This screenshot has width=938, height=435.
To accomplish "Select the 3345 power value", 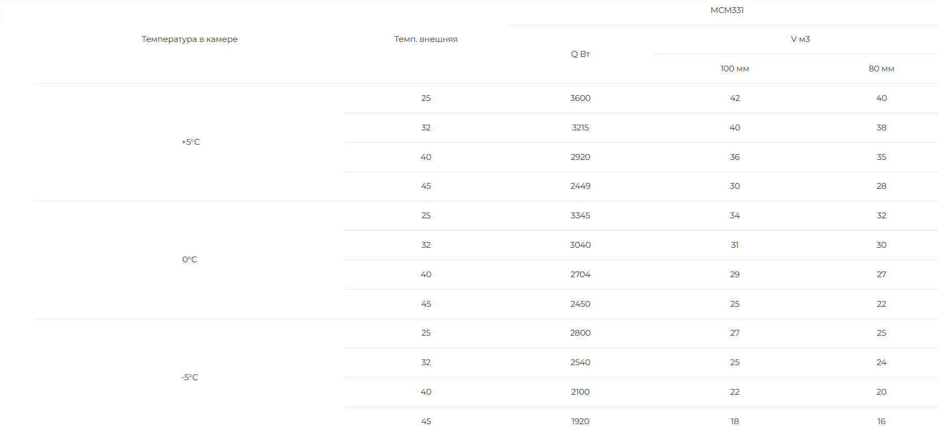I will point(580,216).
